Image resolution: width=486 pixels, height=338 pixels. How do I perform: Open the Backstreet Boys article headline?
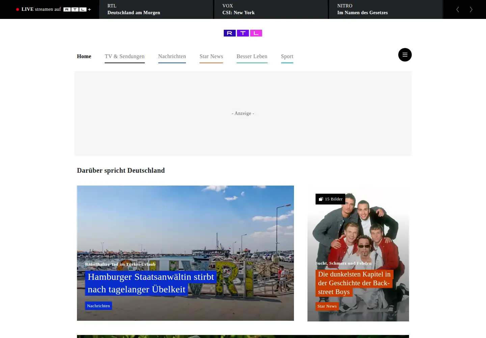click(x=354, y=283)
